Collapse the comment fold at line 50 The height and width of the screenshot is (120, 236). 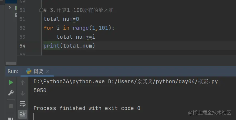(x=41, y=10)
